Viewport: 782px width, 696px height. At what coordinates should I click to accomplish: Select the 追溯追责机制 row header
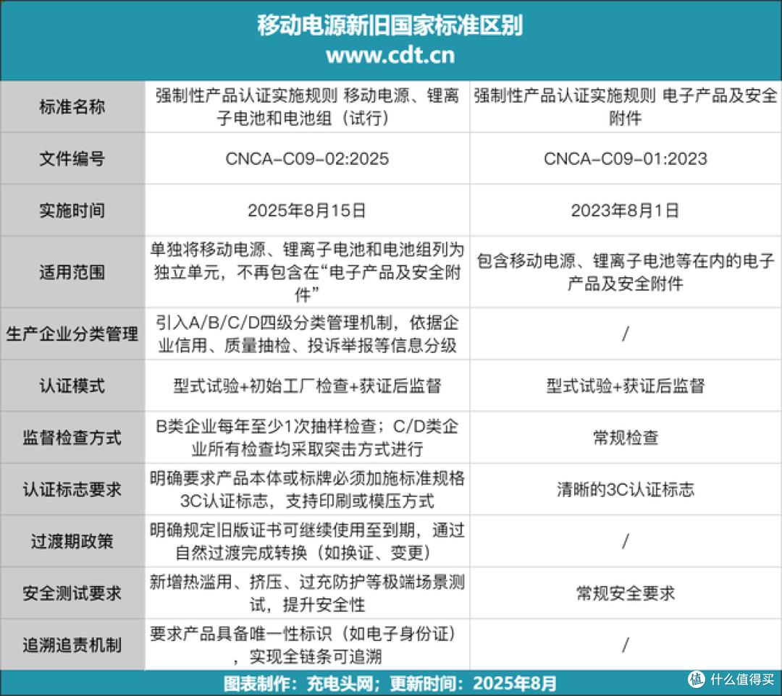(x=72, y=645)
